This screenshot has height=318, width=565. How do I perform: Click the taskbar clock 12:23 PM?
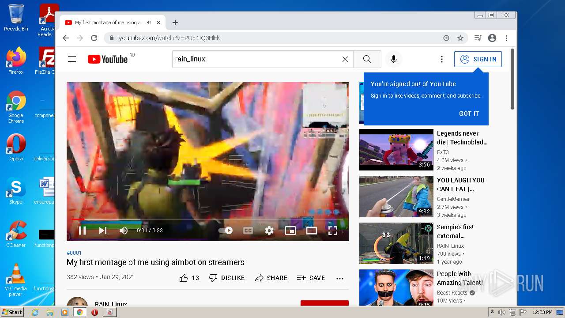(542, 312)
